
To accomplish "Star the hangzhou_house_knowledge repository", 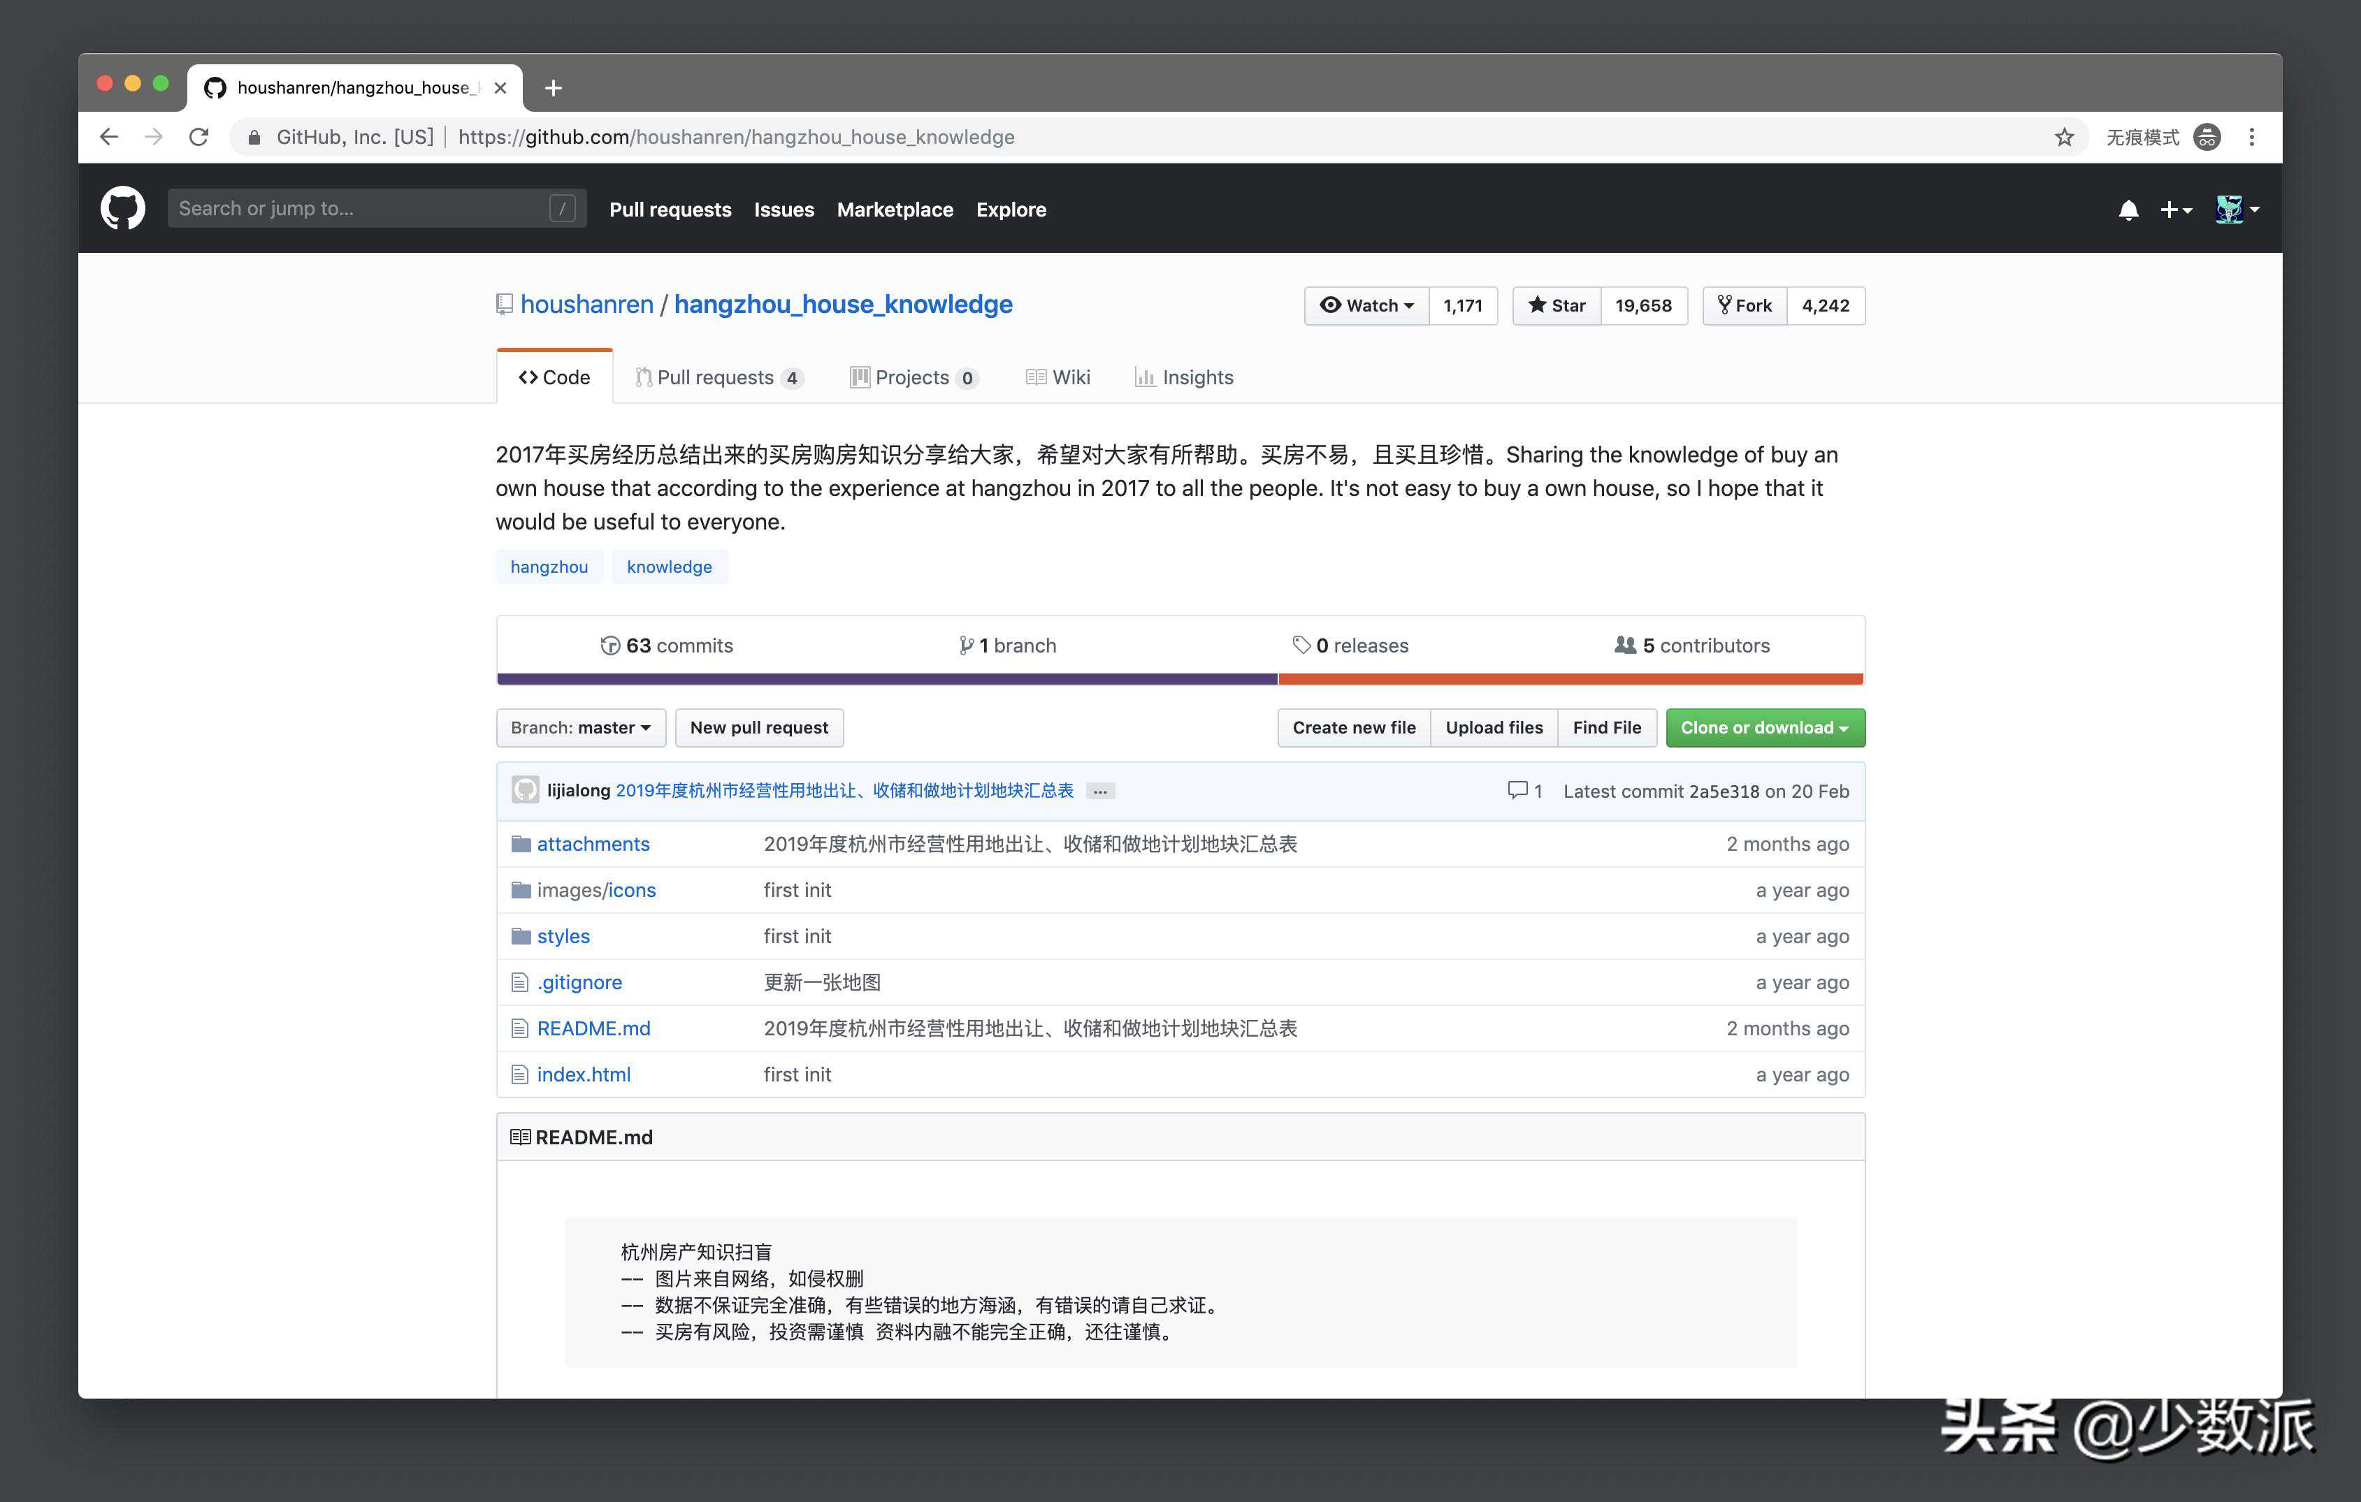I will 1557,306.
